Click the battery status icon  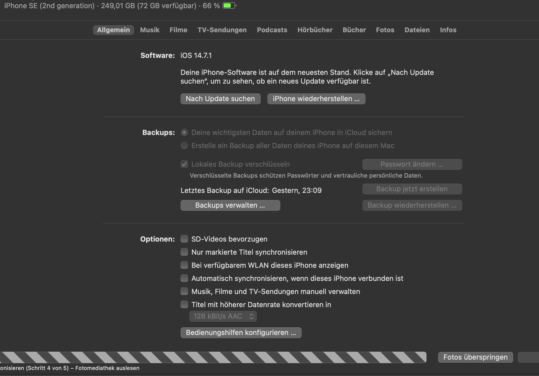click(x=229, y=5)
